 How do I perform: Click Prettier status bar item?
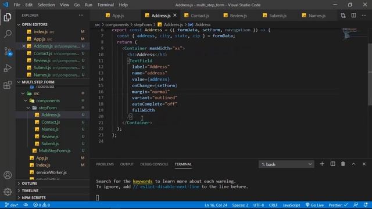click(338, 205)
